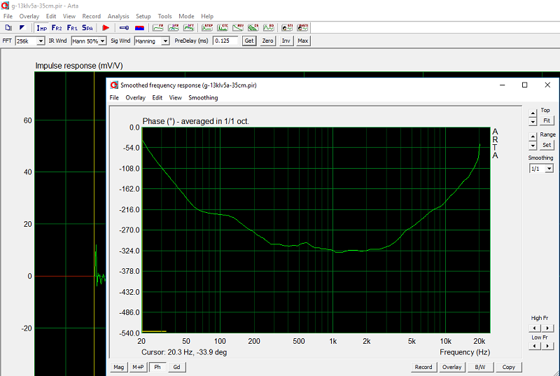Click the Max button
This screenshot has height=376, width=560.
tap(303, 41)
